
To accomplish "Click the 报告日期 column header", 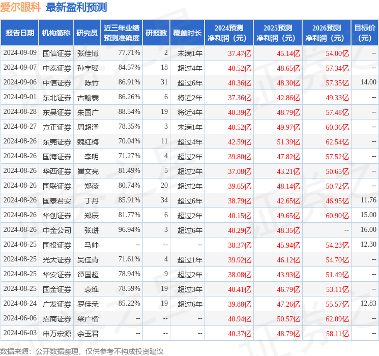I will click(19, 33).
